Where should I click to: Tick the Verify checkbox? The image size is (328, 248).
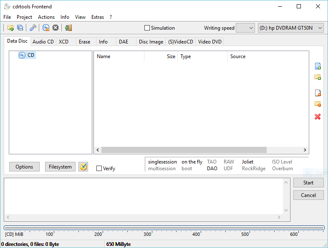click(99, 169)
